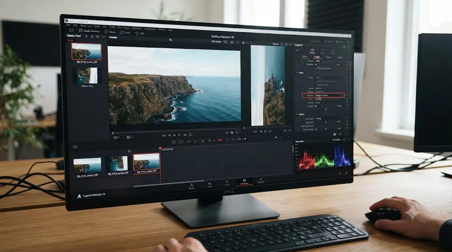Click the Media Pool panel label
Image resolution: width=452 pixels, height=252 pixels.
74,36
